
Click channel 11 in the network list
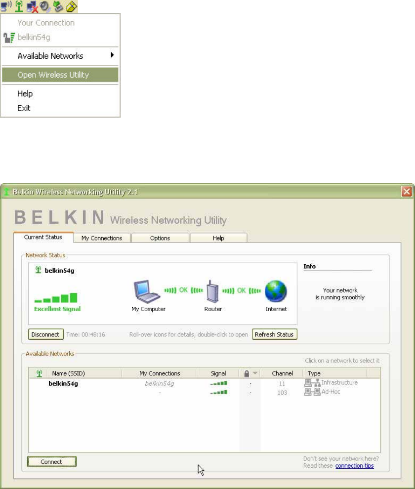[282, 384]
